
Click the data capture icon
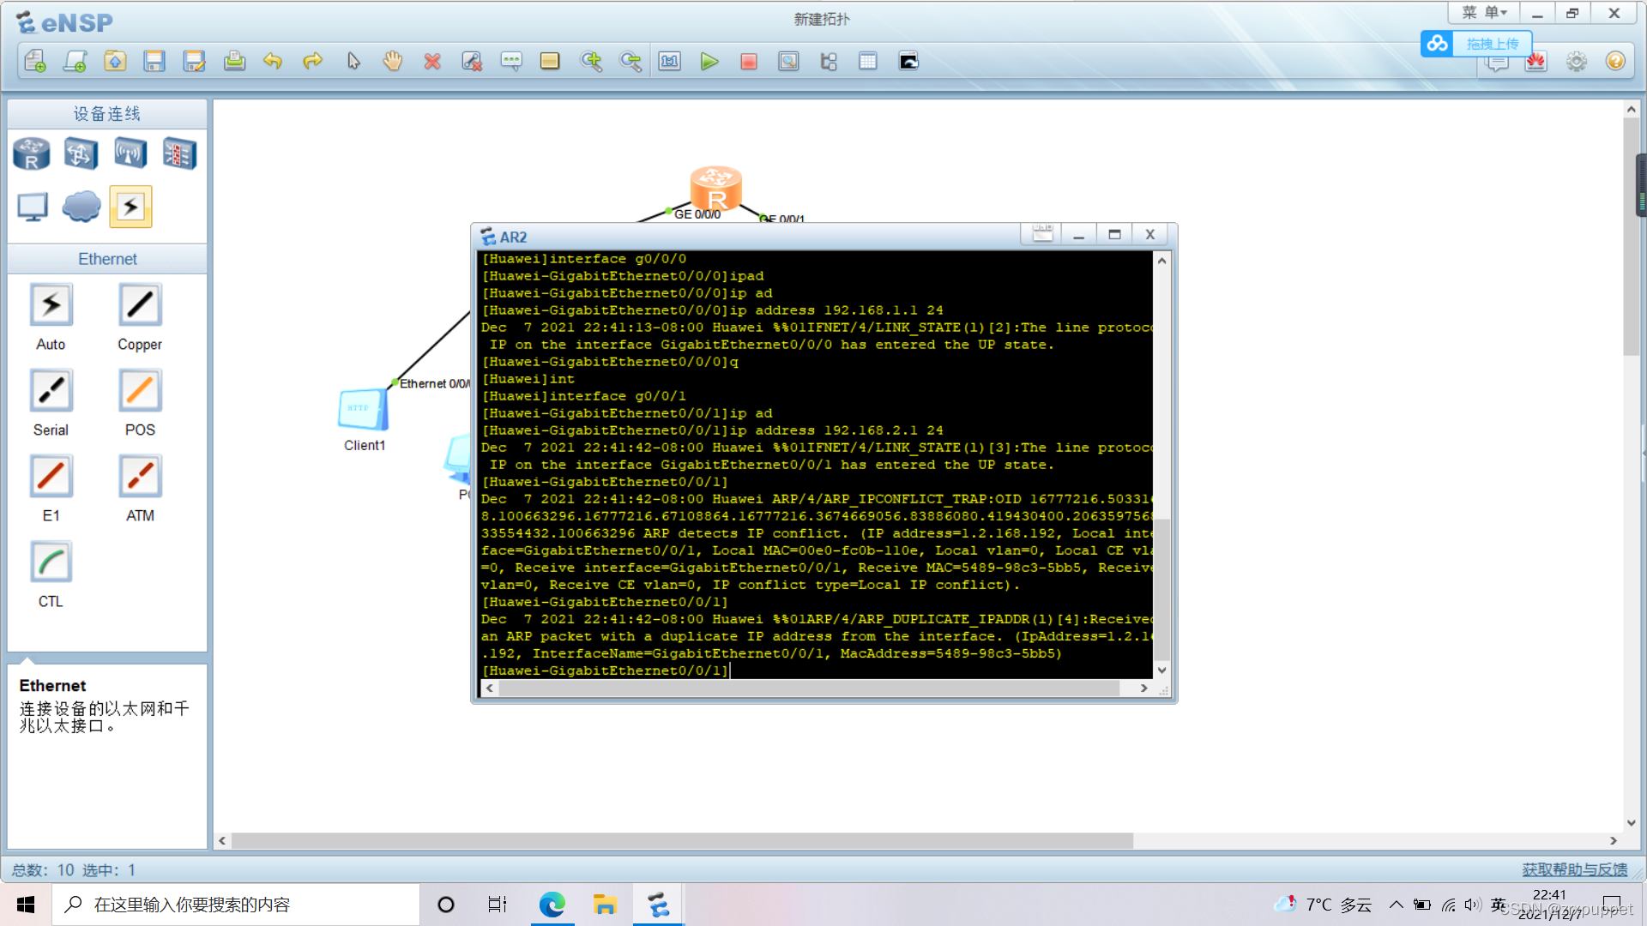pos(788,61)
